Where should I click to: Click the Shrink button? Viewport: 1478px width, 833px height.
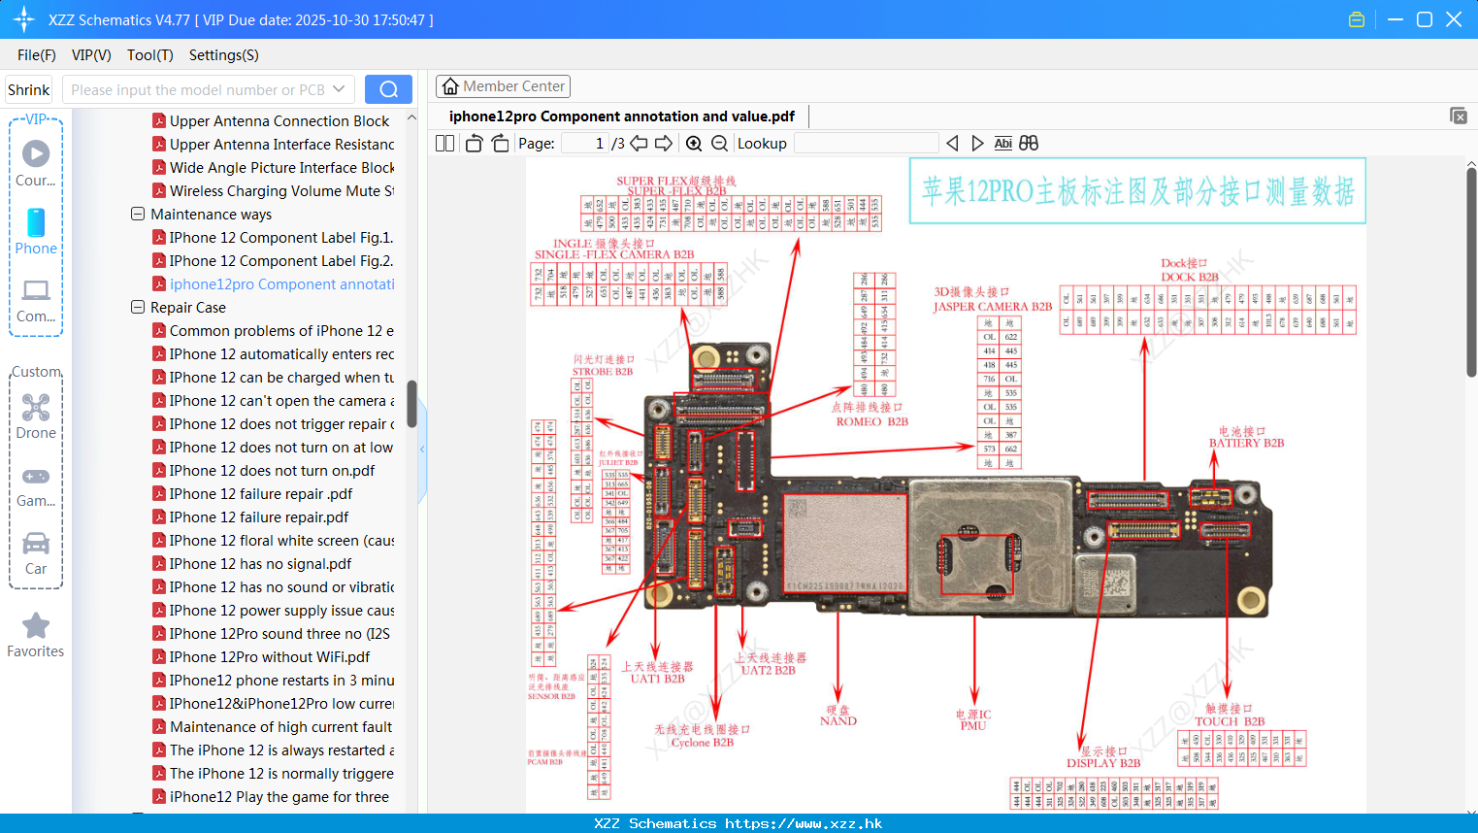click(x=29, y=89)
